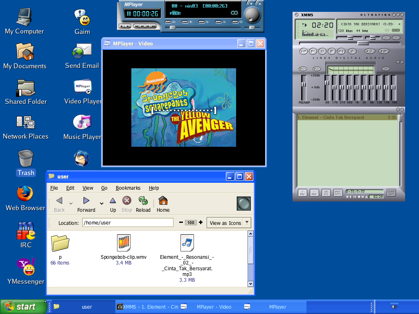Open the Network Places desktop icon
Screen dimensions: 419x314
click(x=26, y=128)
